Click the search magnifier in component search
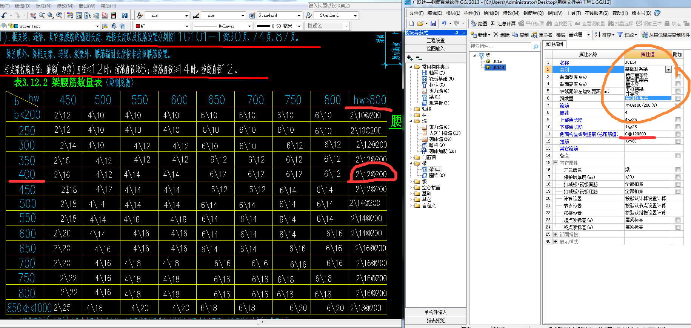The width and height of the screenshot is (691, 328). coord(536,47)
